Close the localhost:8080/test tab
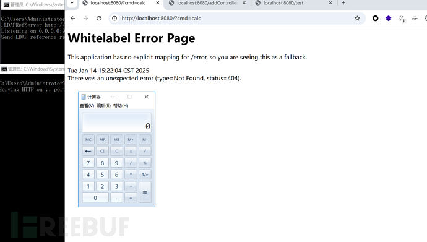The image size is (427, 242). pos(330,3)
